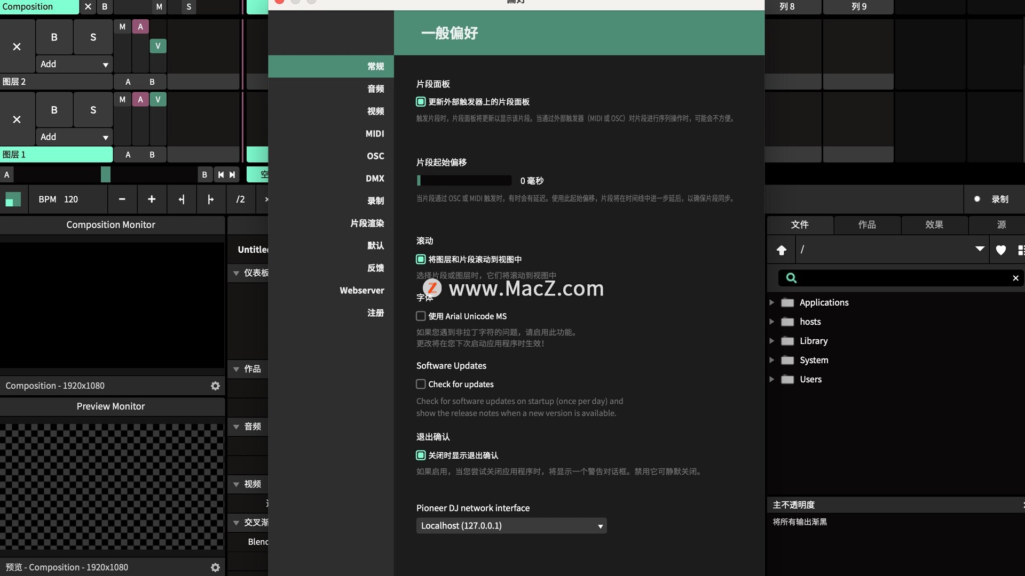Viewport: 1025px width, 576px height.
Task: Click the BPM plus button
Action: 152,199
